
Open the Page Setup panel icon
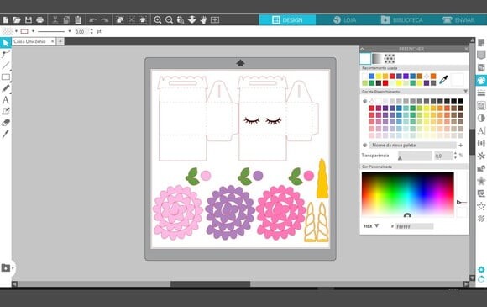coord(481,43)
